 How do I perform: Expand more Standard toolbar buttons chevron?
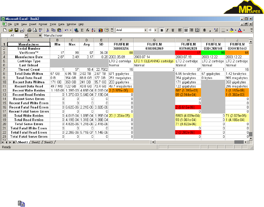[112, 30]
